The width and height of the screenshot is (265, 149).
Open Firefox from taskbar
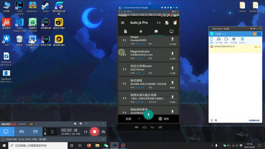coord(89,145)
